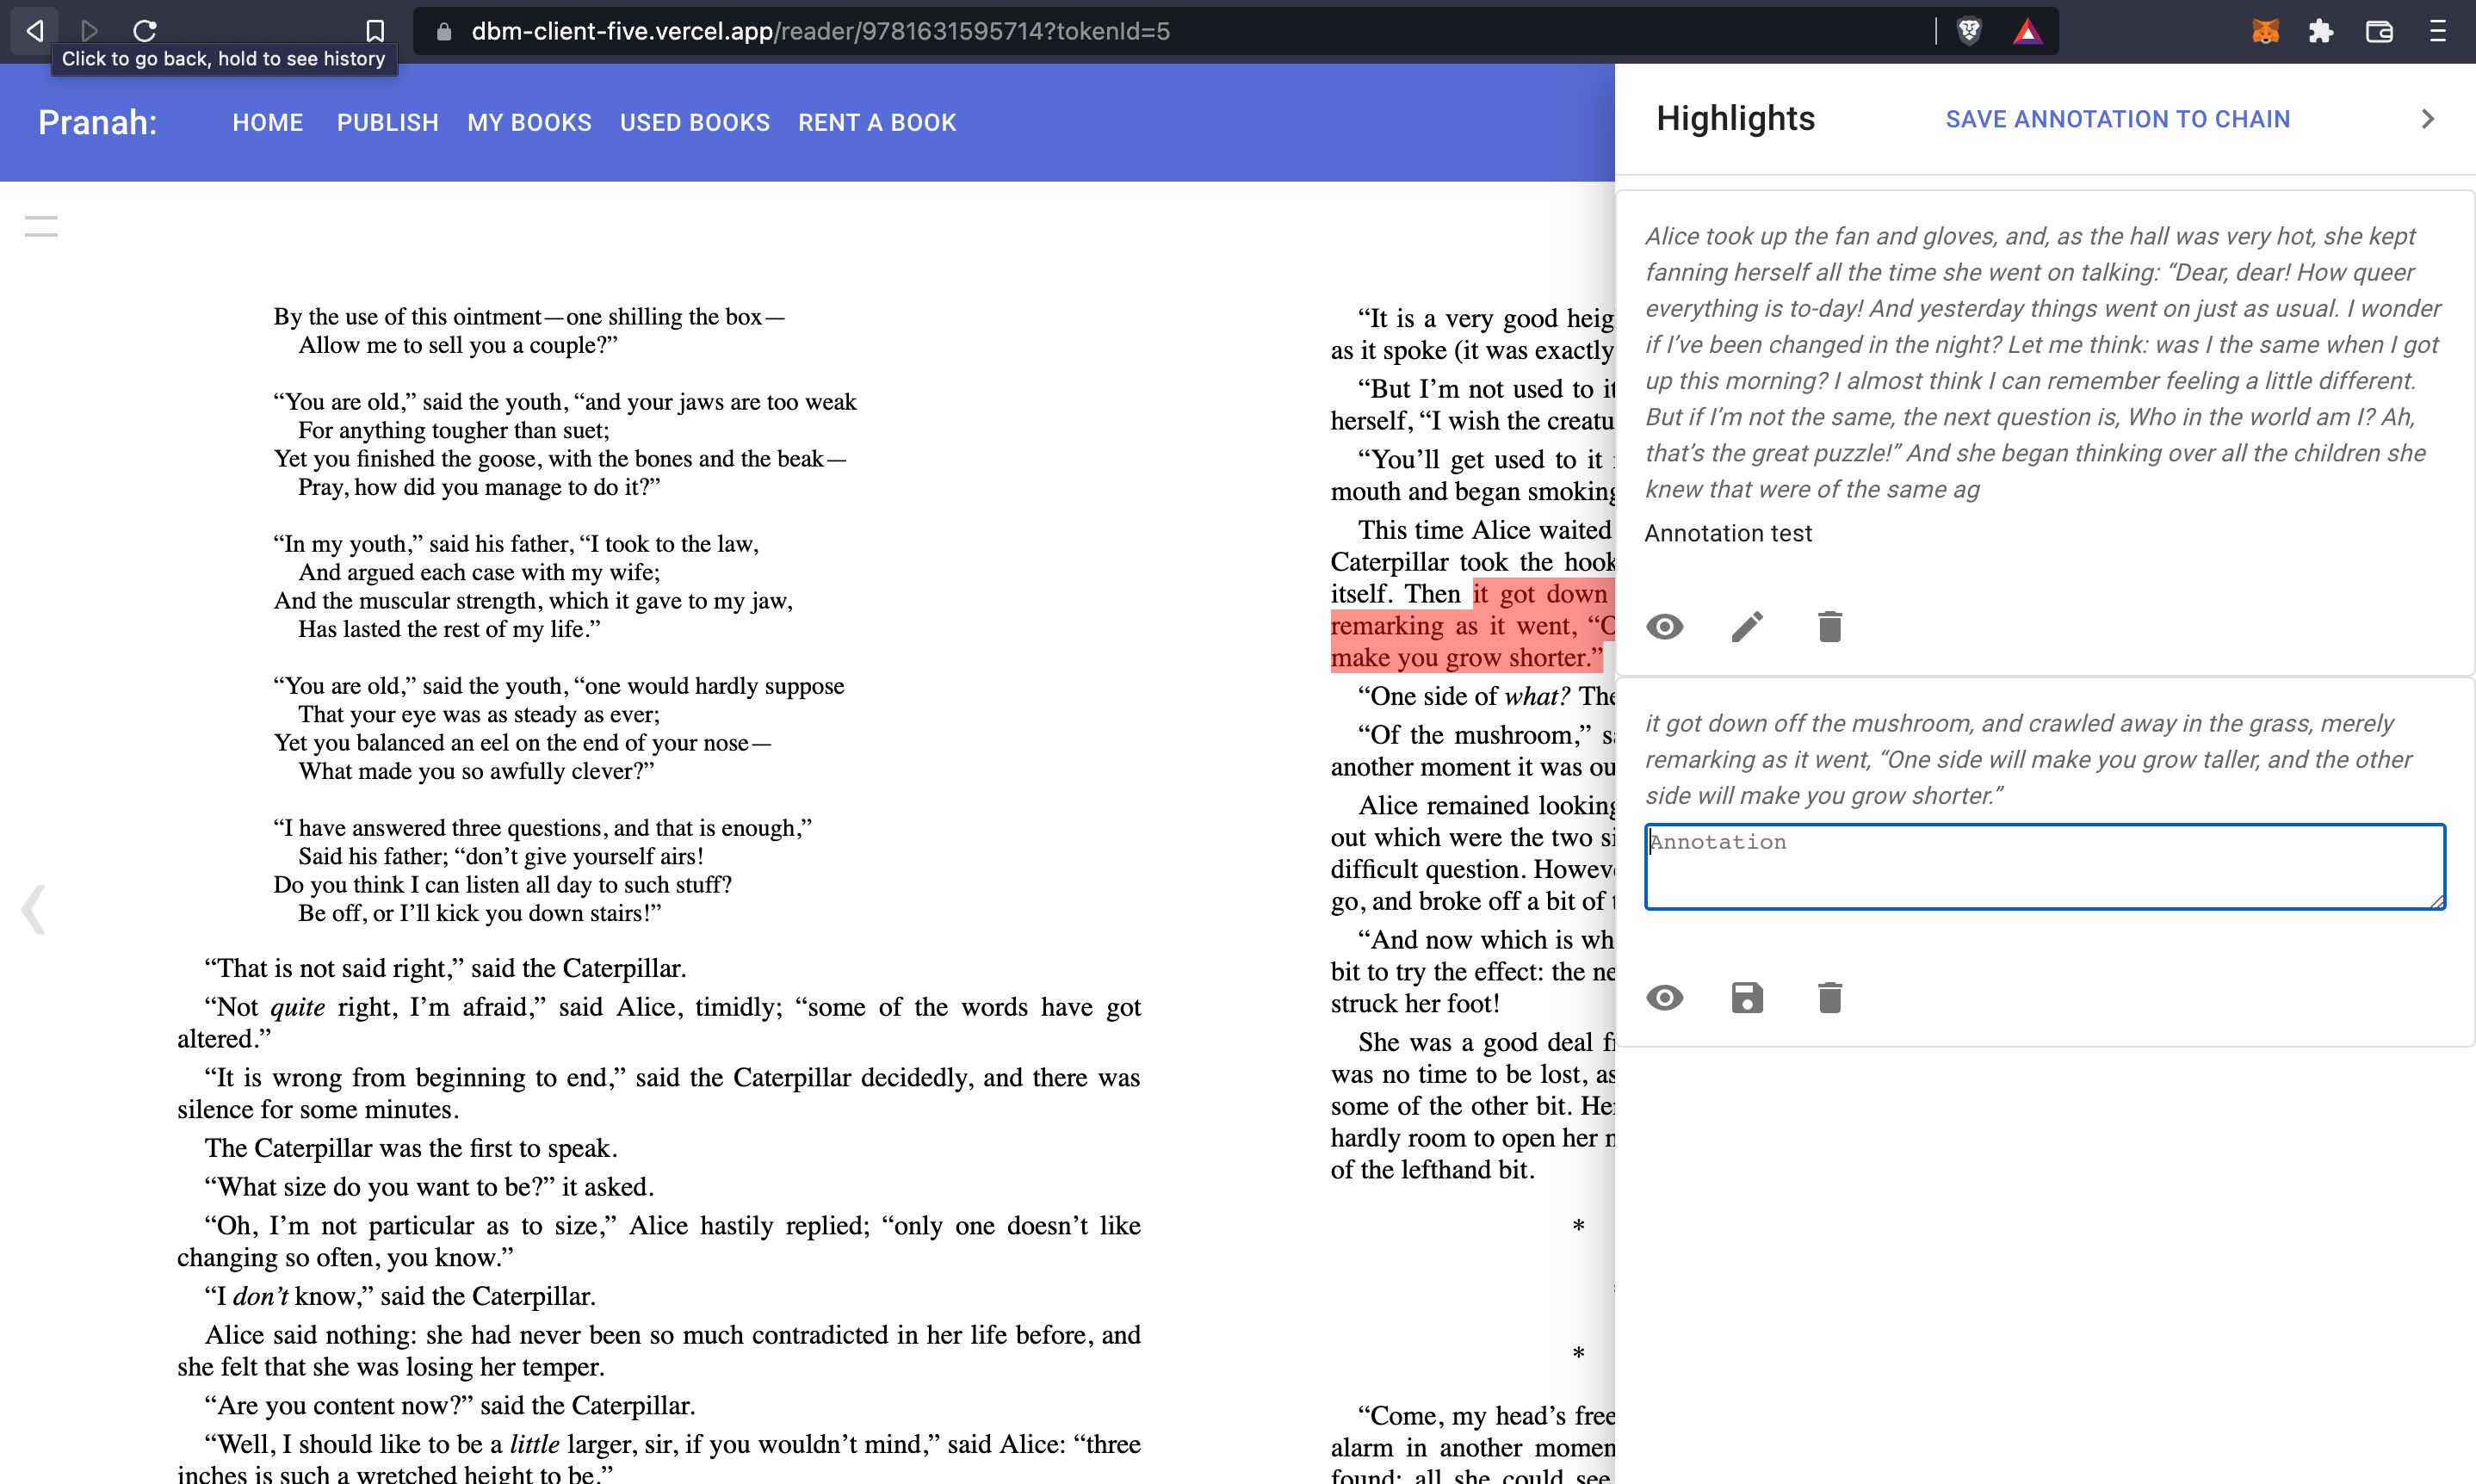Bookmark this page using the bookmark icon

(x=375, y=31)
